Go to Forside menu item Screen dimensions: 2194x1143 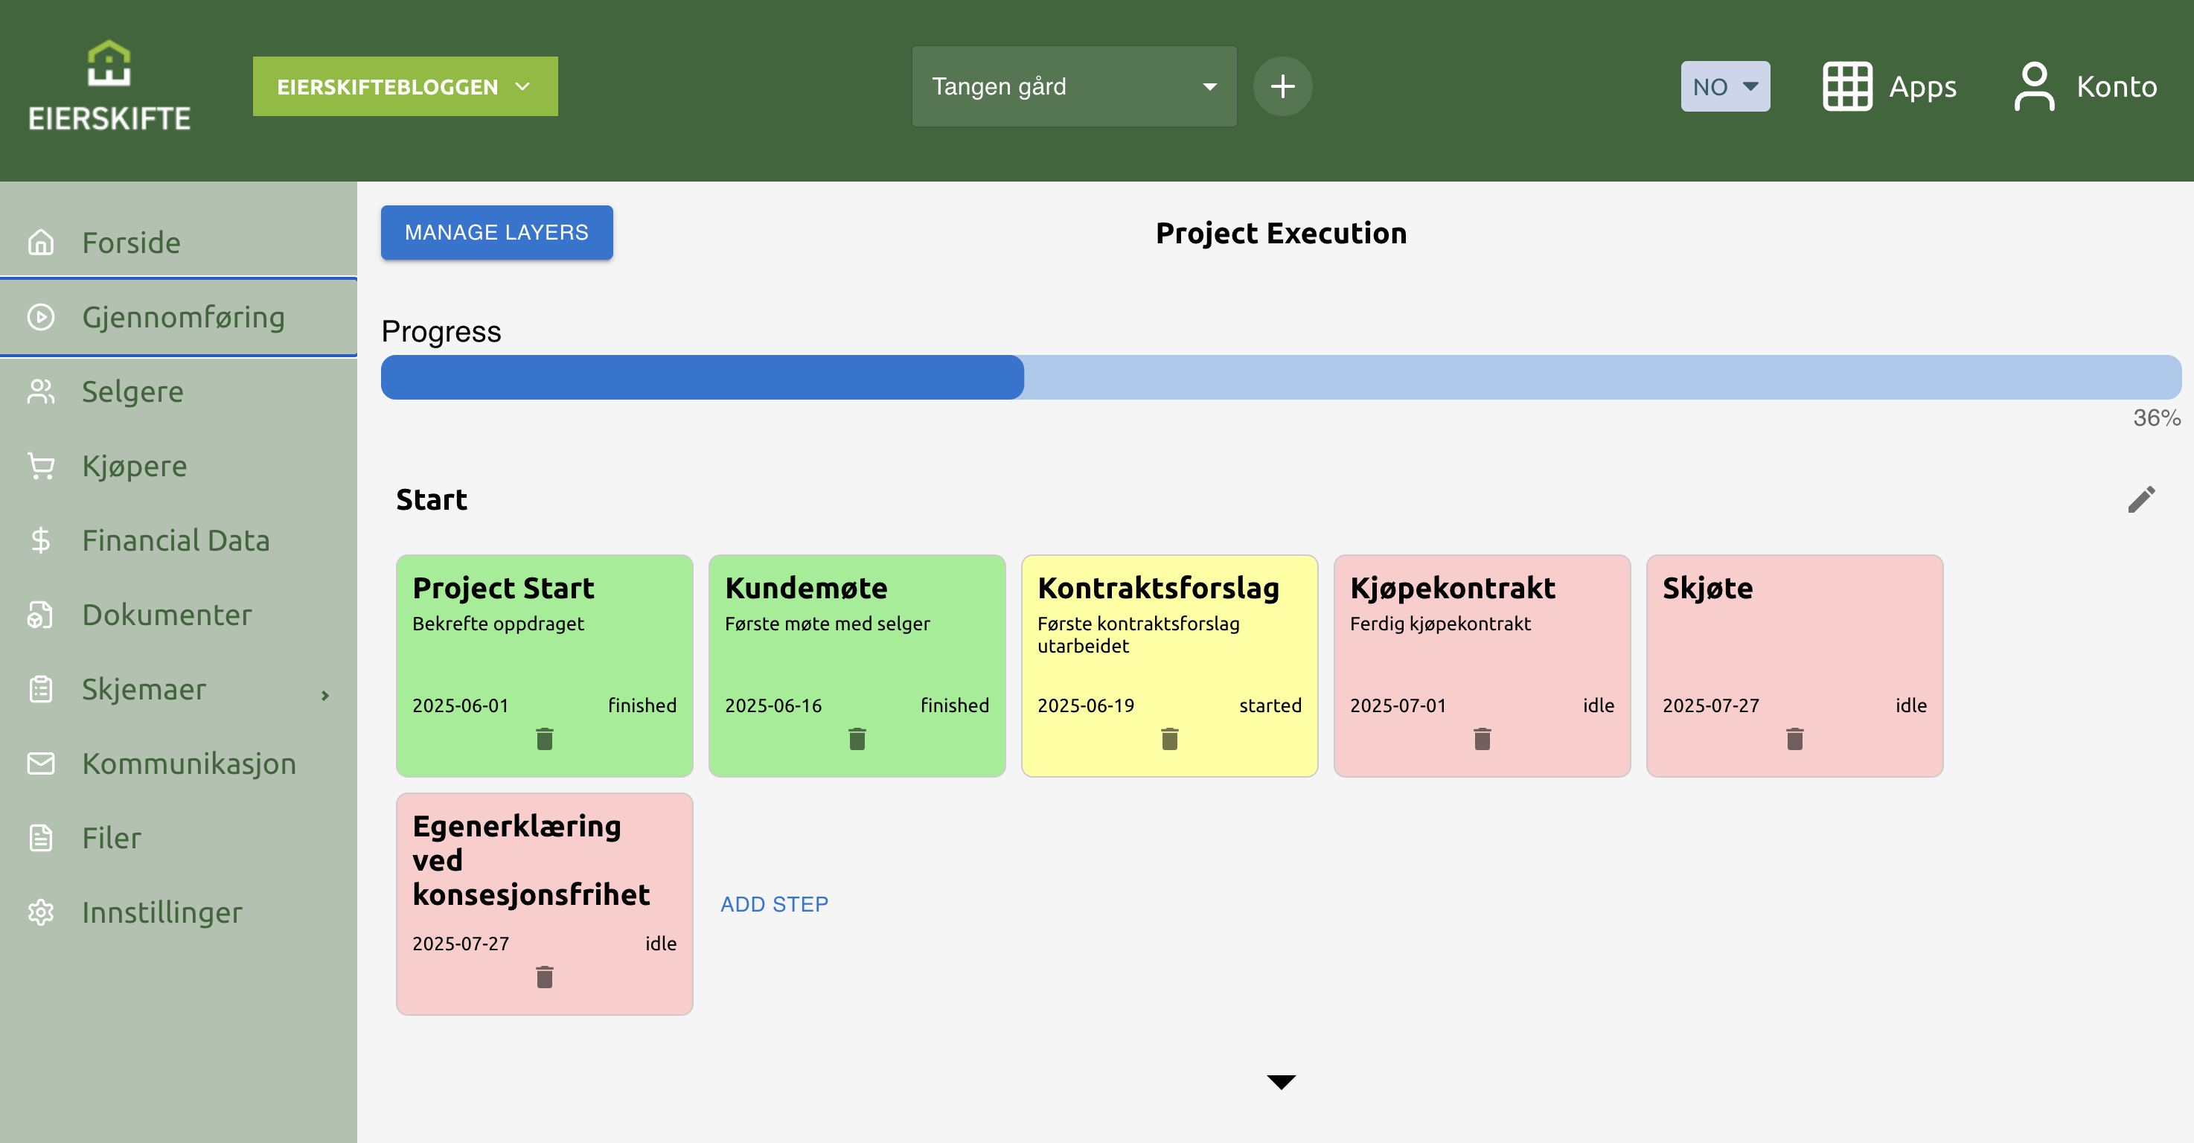tap(178, 243)
